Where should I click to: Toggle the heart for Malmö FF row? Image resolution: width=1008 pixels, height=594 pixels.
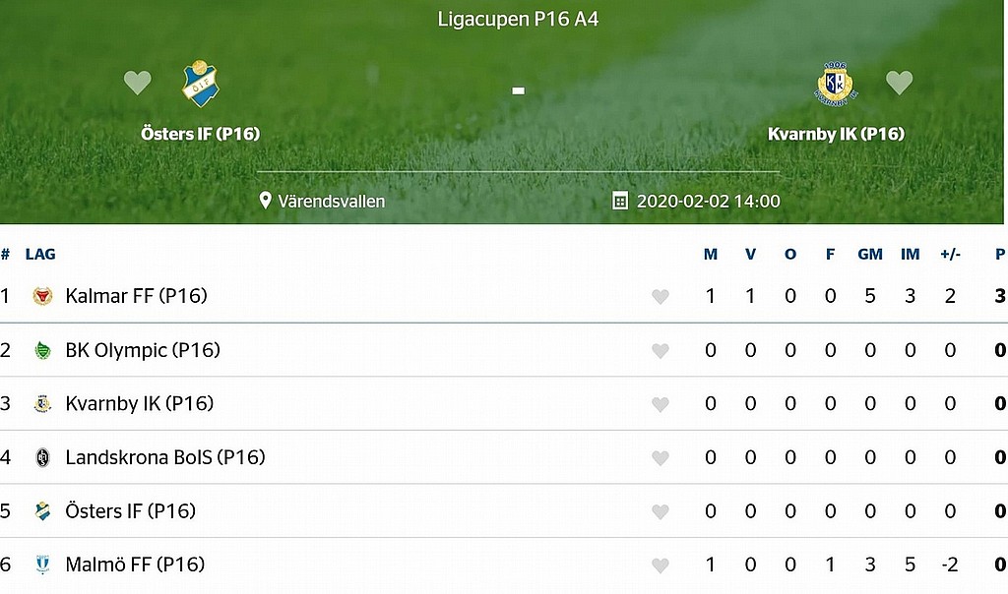661,565
